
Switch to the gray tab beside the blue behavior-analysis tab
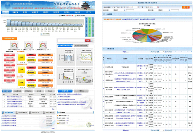81,46
